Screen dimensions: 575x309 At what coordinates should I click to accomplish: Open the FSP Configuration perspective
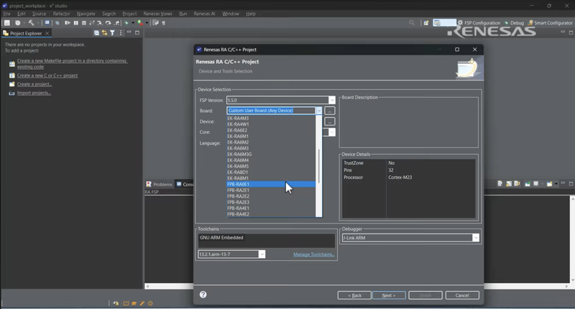click(479, 23)
